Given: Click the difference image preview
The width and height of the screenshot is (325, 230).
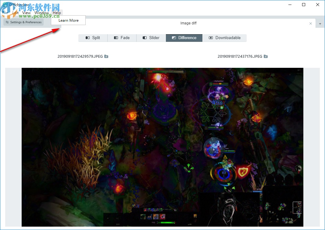Looking at the screenshot, I should point(162,147).
